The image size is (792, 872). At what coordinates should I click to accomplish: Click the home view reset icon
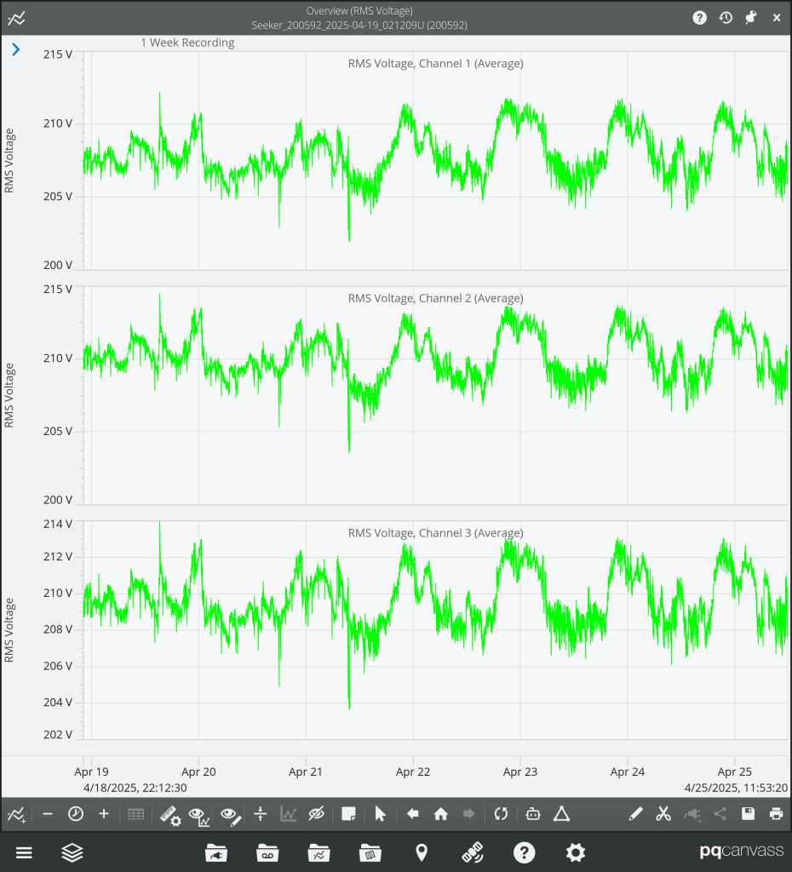[x=440, y=814]
